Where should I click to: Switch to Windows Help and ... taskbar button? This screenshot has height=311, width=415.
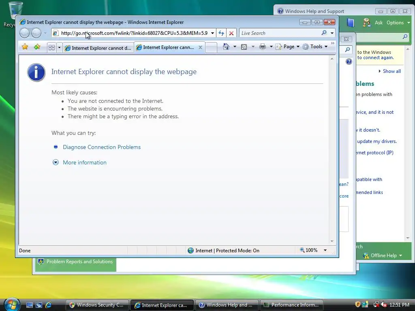point(227,305)
